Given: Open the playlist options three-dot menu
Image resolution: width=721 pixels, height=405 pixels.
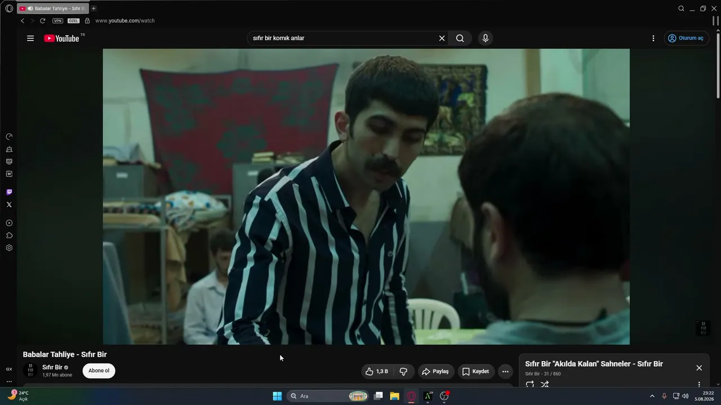Looking at the screenshot, I should [699, 385].
